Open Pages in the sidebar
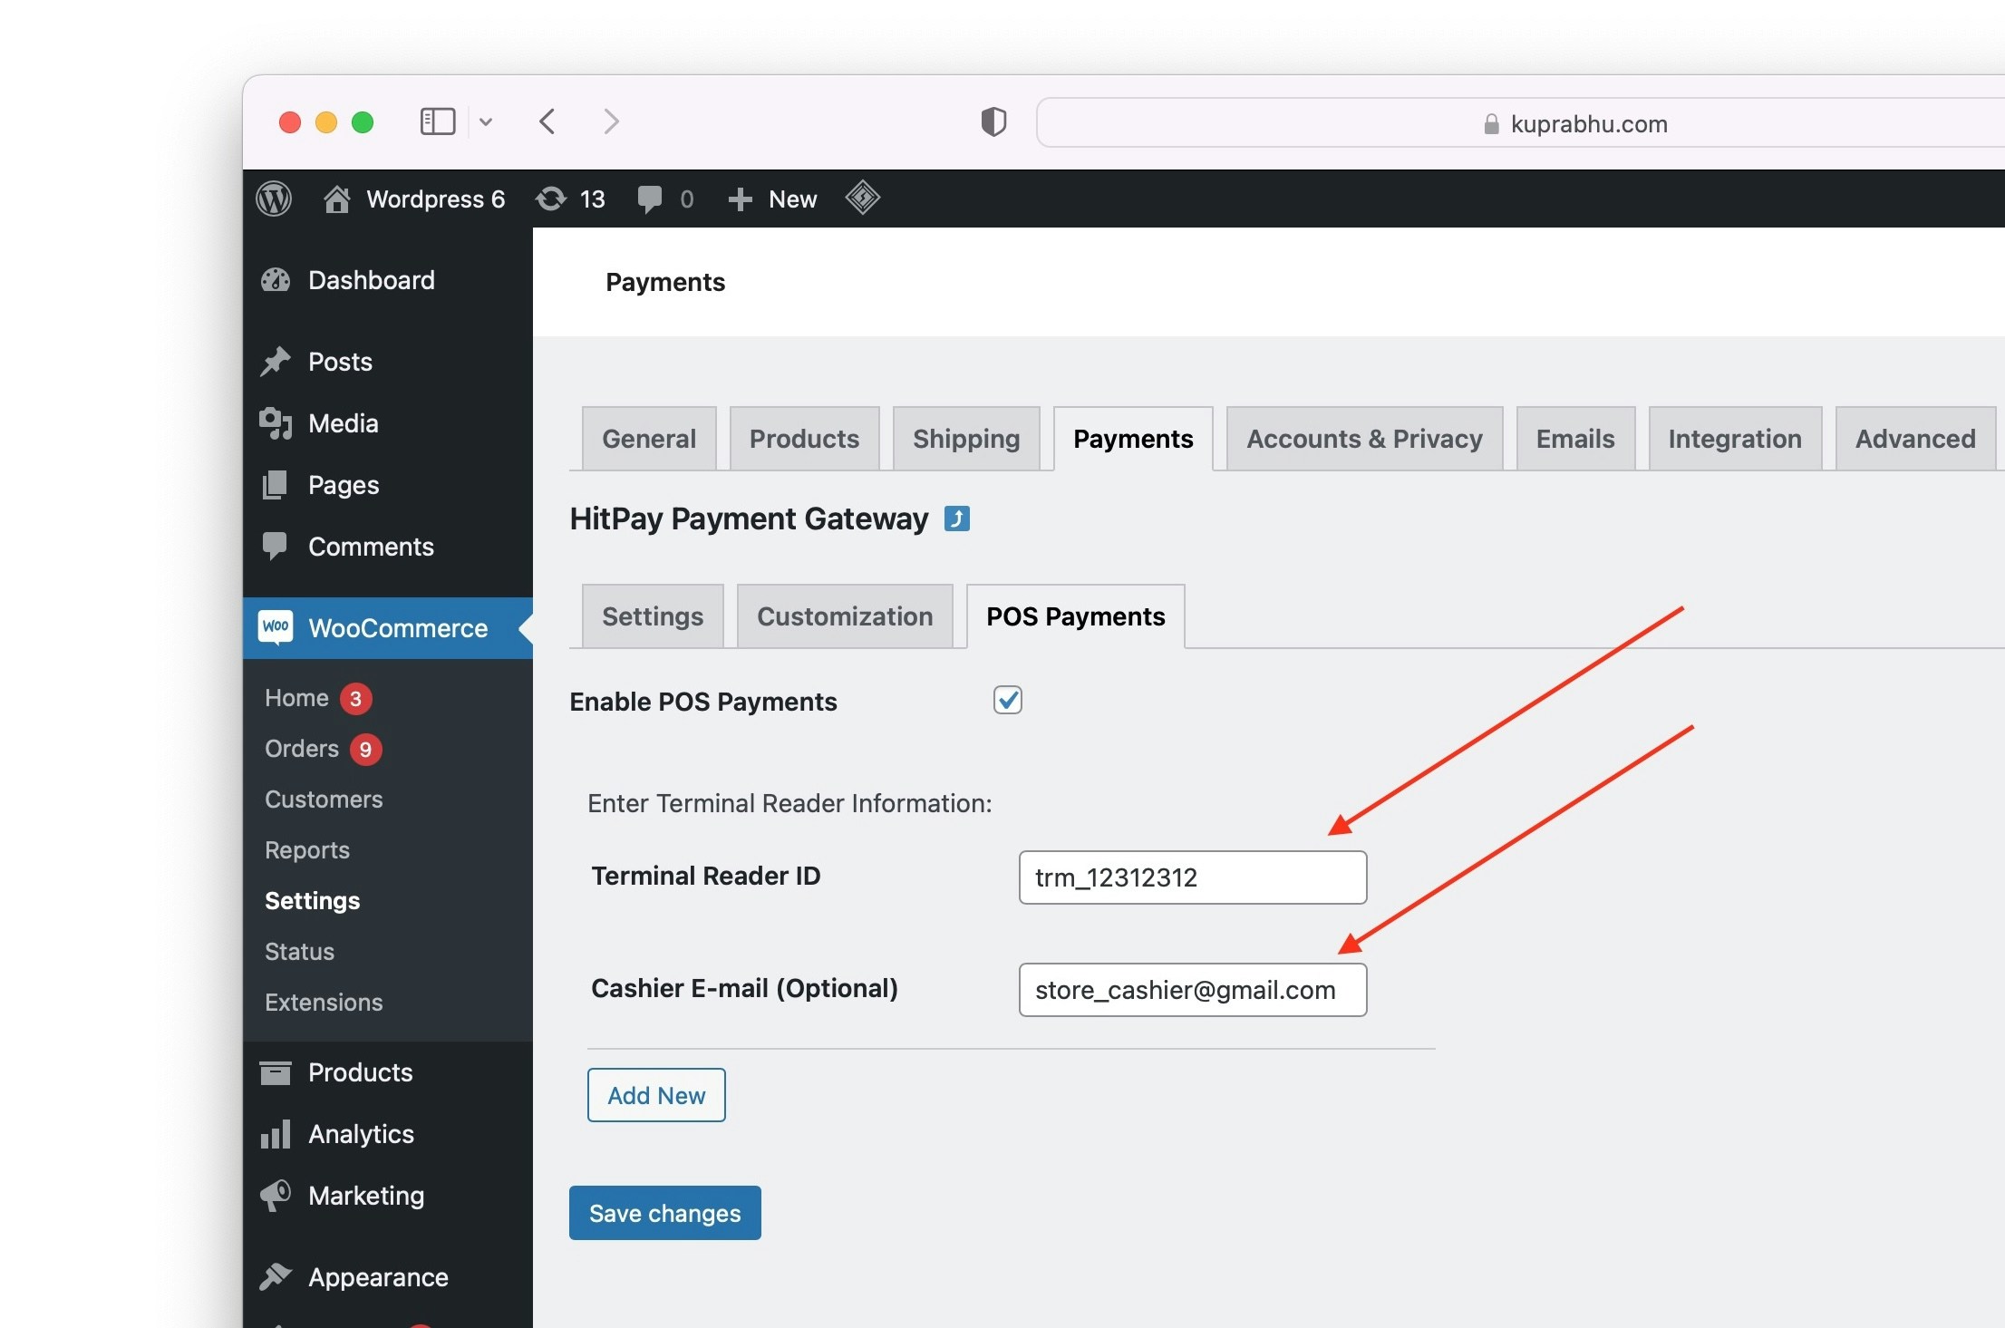This screenshot has height=1328, width=2005. pyautogui.click(x=388, y=485)
